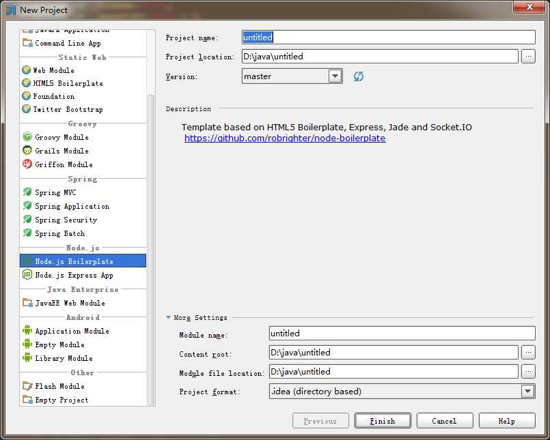The image size is (550, 440).
Task: Click the Finish button
Action: 383,421
